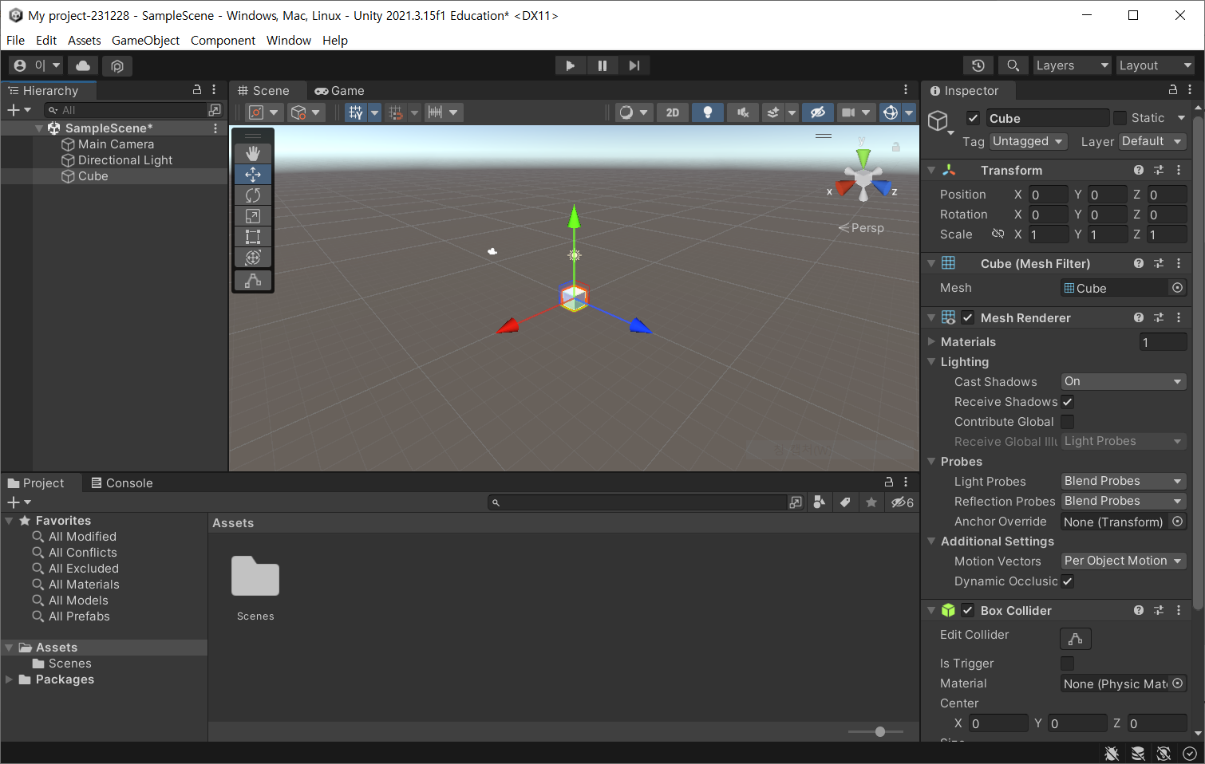Uncheck Receive Shadows
The width and height of the screenshot is (1205, 764).
click(x=1067, y=402)
